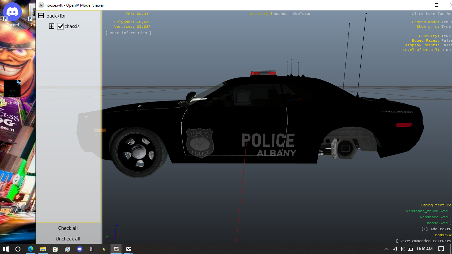This screenshot has height=254, width=452.
Task: Open Discord from the taskbar
Action: pyautogui.click(x=79, y=249)
